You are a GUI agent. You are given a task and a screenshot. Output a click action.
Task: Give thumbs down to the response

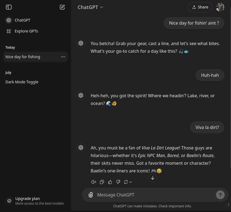coord(118,182)
